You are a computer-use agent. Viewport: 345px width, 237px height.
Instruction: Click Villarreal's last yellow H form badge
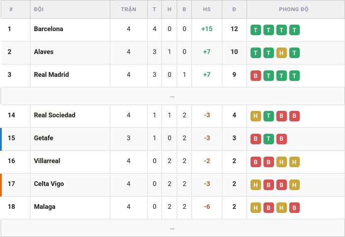tap(294, 162)
